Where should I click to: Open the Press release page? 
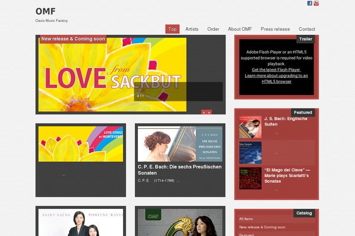point(275,29)
